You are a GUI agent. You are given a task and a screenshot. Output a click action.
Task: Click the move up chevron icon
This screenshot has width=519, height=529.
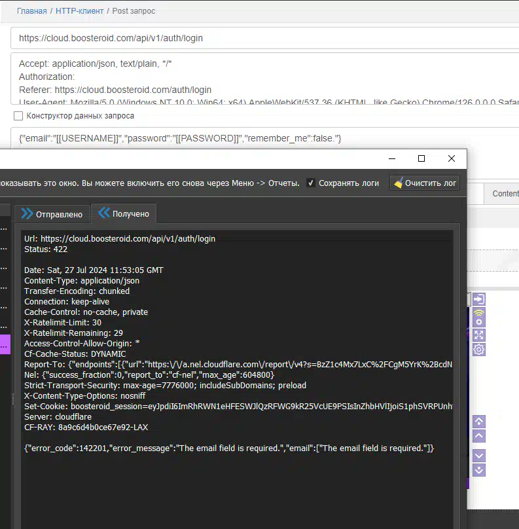click(x=479, y=436)
